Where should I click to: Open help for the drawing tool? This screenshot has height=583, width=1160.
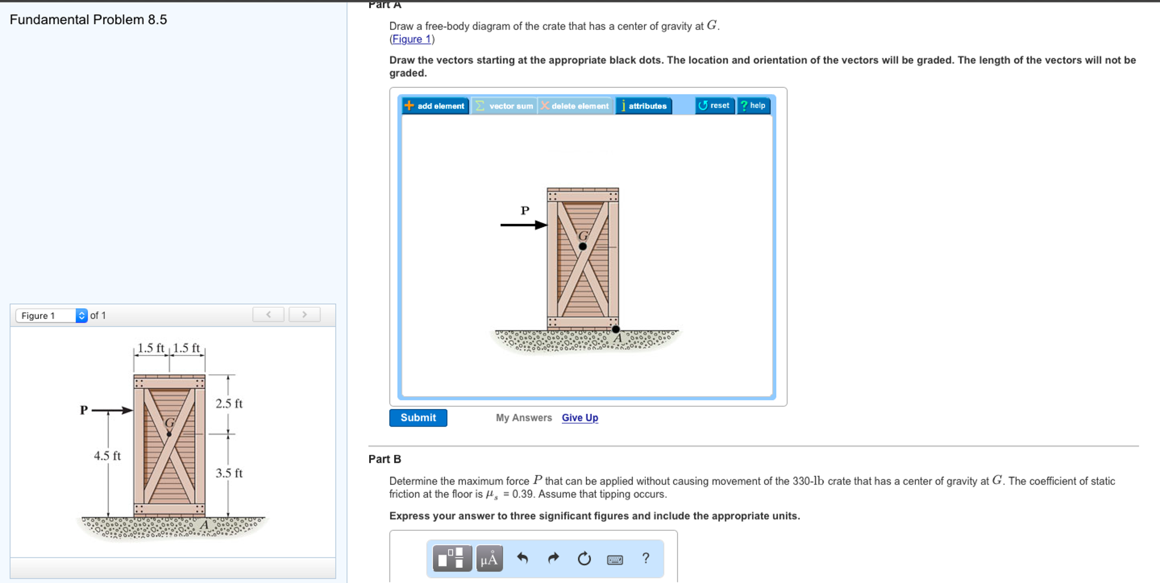point(753,105)
